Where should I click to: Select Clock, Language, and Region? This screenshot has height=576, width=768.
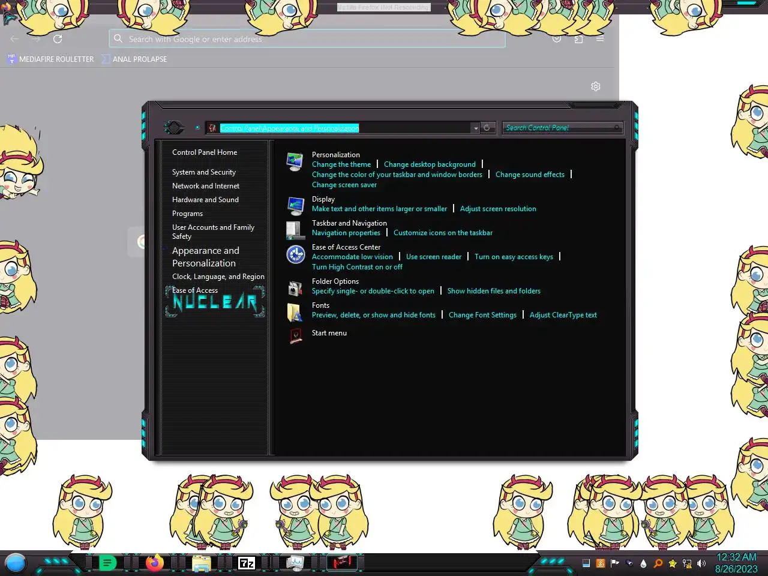pyautogui.click(x=218, y=277)
